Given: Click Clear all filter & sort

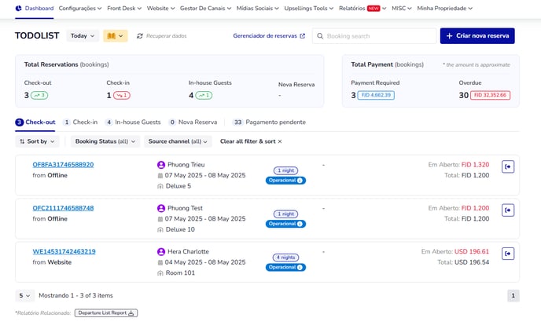Looking at the screenshot, I should tap(251, 141).
